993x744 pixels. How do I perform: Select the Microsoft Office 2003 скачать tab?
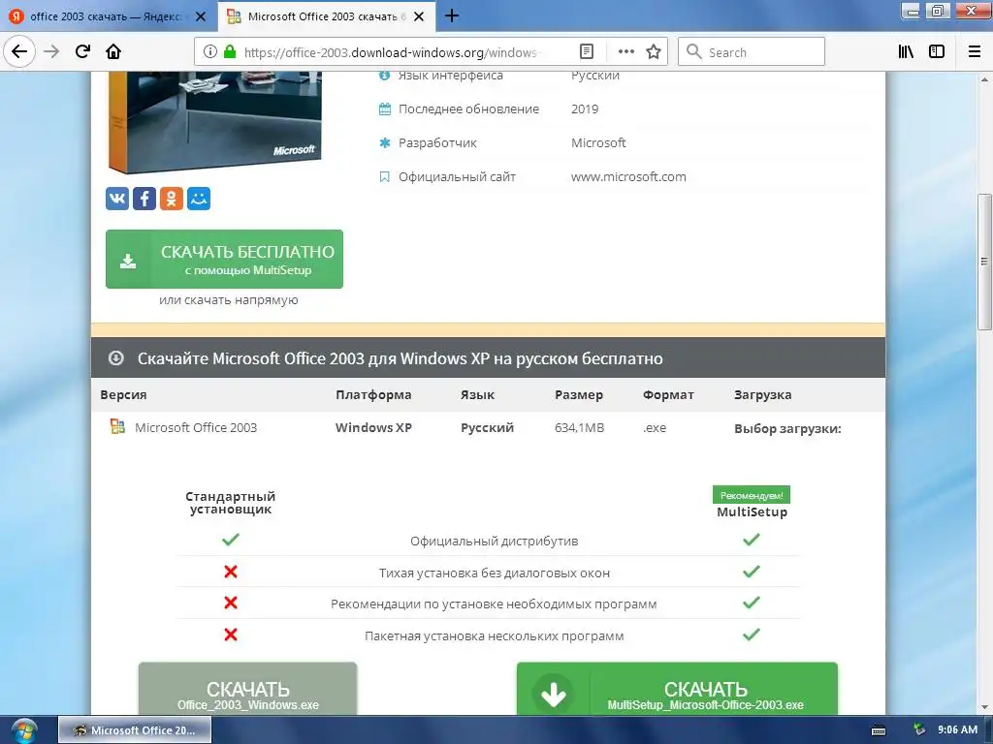(x=327, y=16)
